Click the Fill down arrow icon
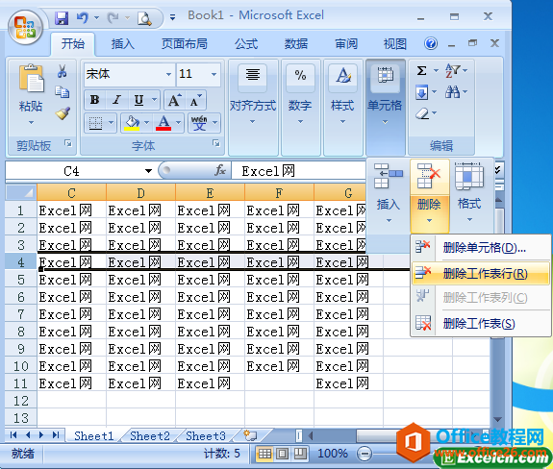Viewport: 553px width, 469px height. pos(422,92)
